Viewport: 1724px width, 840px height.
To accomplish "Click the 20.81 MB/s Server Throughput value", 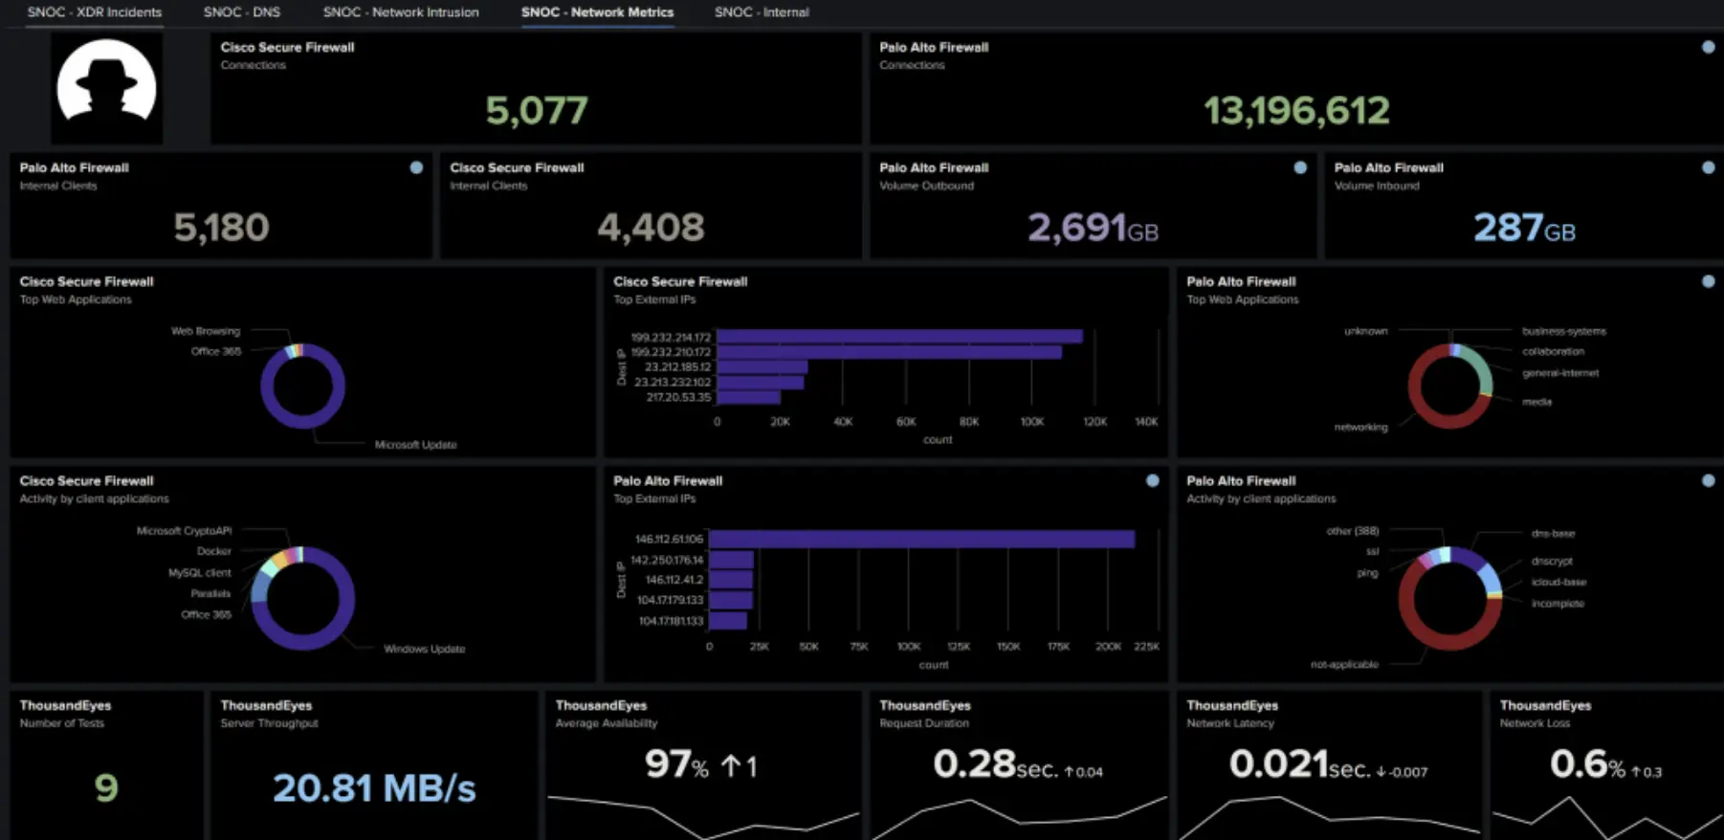I will (x=374, y=788).
